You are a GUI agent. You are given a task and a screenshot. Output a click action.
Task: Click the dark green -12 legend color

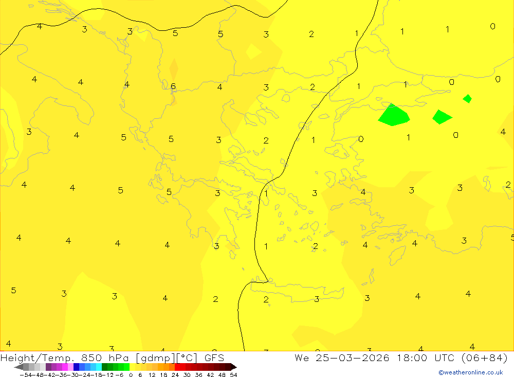coord(104,367)
